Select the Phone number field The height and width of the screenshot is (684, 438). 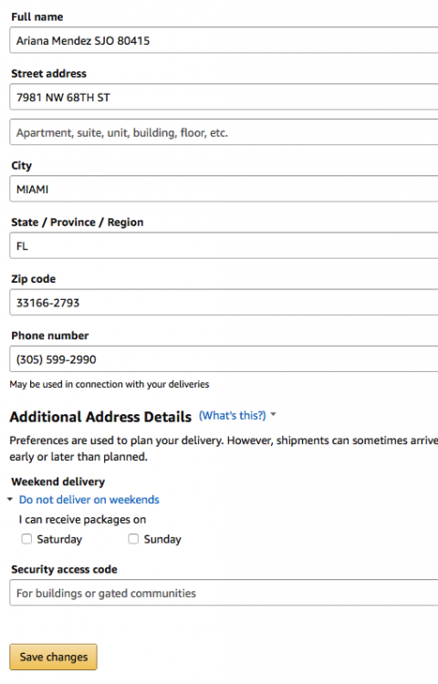pos(224,359)
